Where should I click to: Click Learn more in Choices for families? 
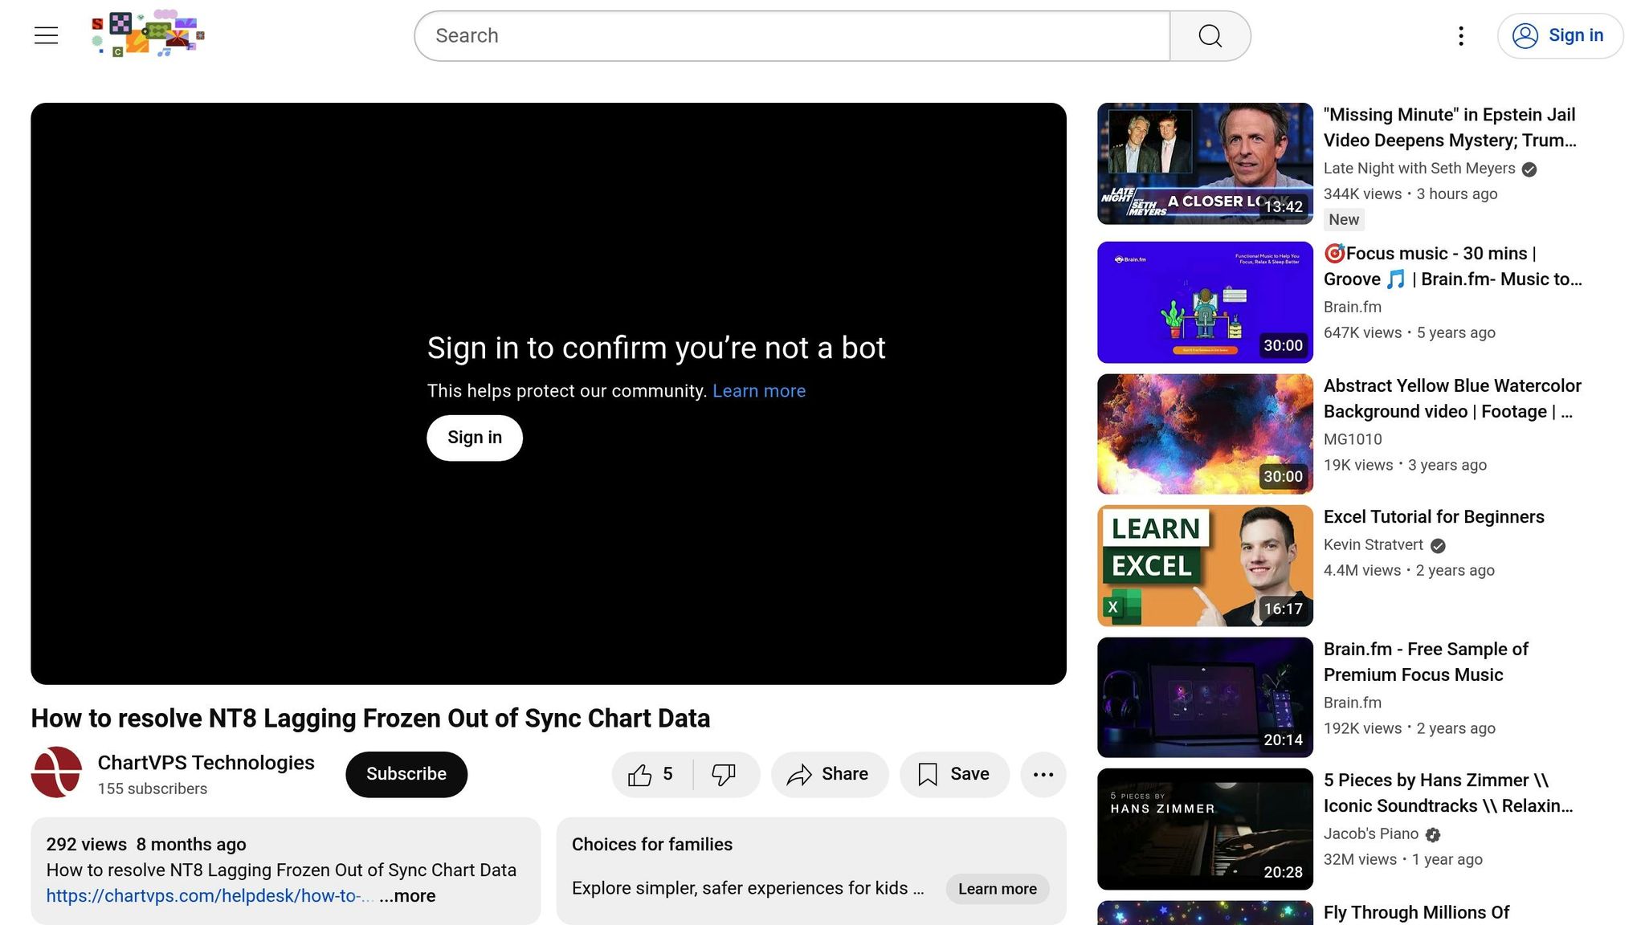998,889
